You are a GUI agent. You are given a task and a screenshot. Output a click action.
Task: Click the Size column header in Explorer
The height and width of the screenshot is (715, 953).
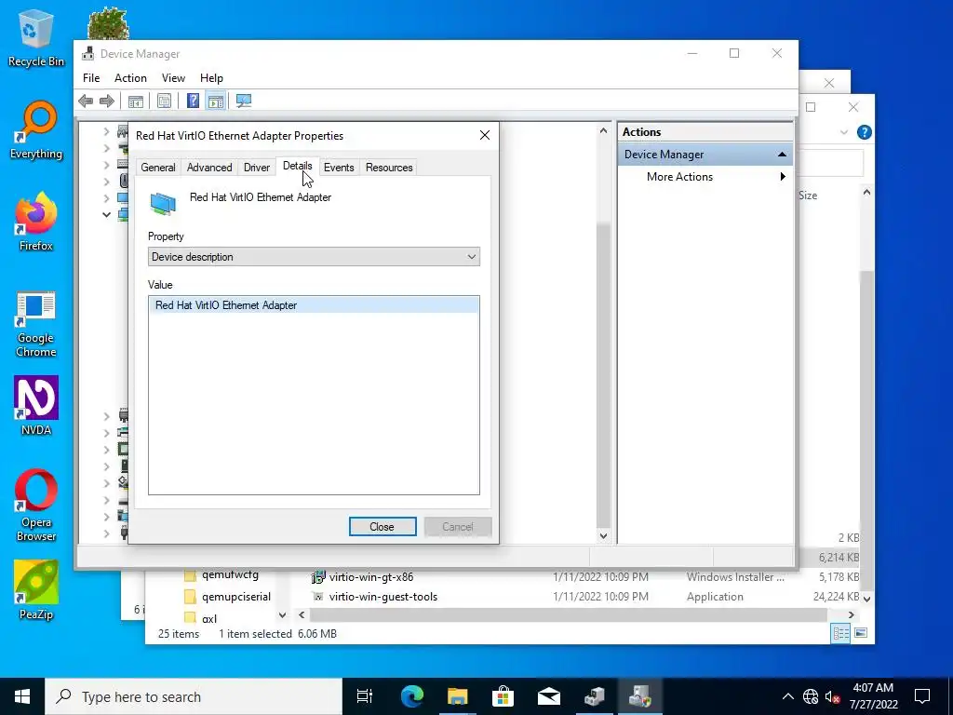point(808,196)
